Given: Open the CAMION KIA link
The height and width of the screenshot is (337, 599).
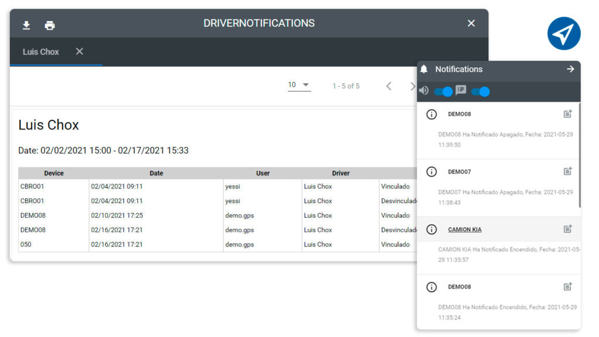Looking at the screenshot, I should pos(464,229).
